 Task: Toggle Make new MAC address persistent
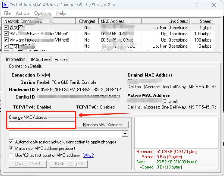coord(11,148)
